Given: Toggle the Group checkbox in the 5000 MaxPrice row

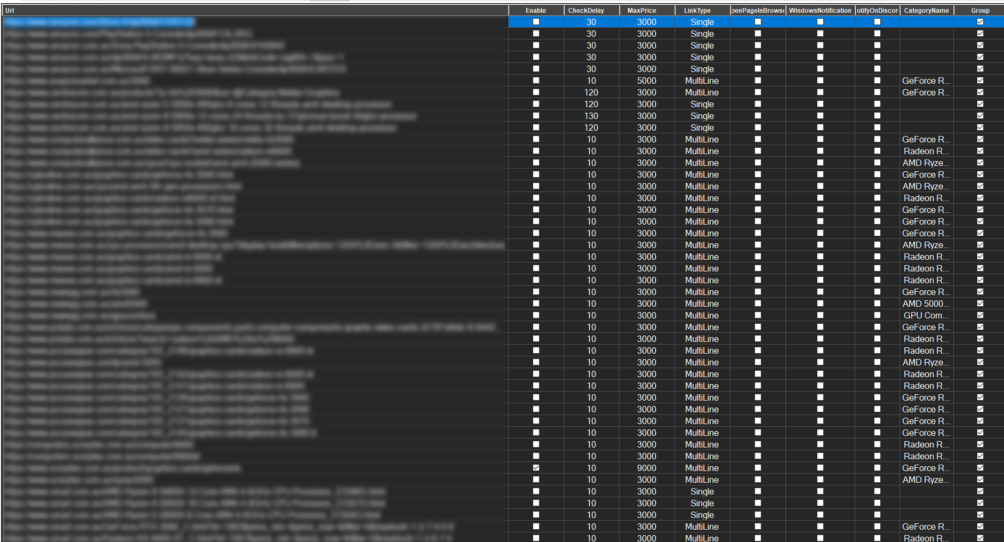Looking at the screenshot, I should tap(980, 81).
